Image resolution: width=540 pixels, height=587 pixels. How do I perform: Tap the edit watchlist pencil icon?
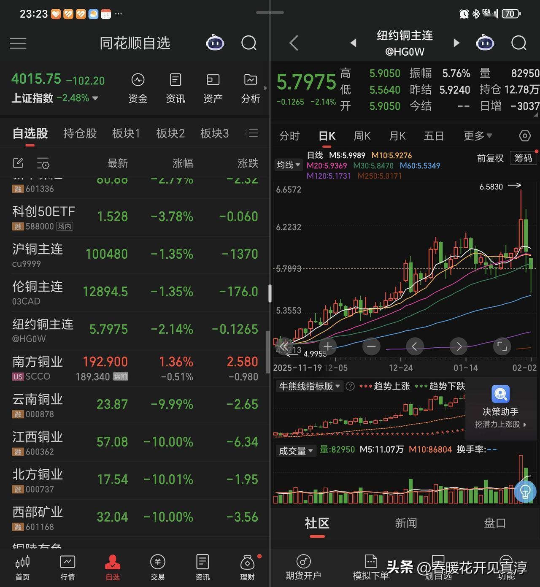tap(18, 163)
